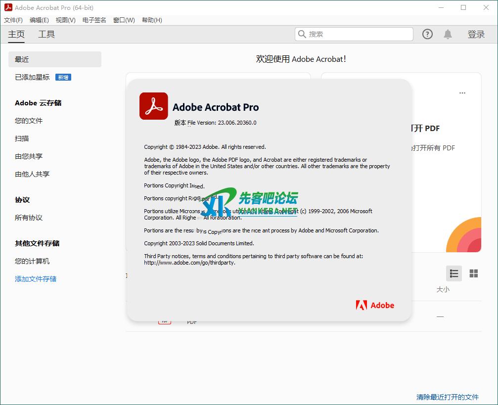Screen dimensions: 498x405
Task: Switch to the 工具 tab
Action: coord(46,34)
